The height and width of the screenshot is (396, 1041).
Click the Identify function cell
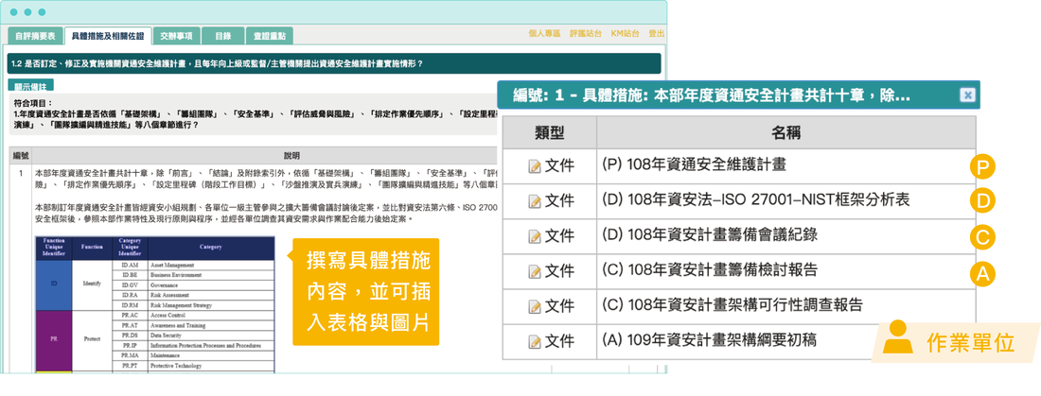point(92,284)
